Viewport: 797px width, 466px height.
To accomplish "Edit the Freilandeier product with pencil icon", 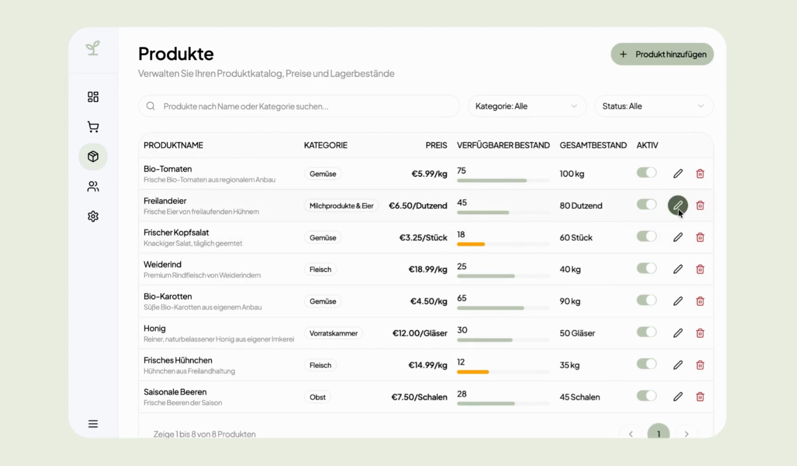I will pyautogui.click(x=678, y=205).
